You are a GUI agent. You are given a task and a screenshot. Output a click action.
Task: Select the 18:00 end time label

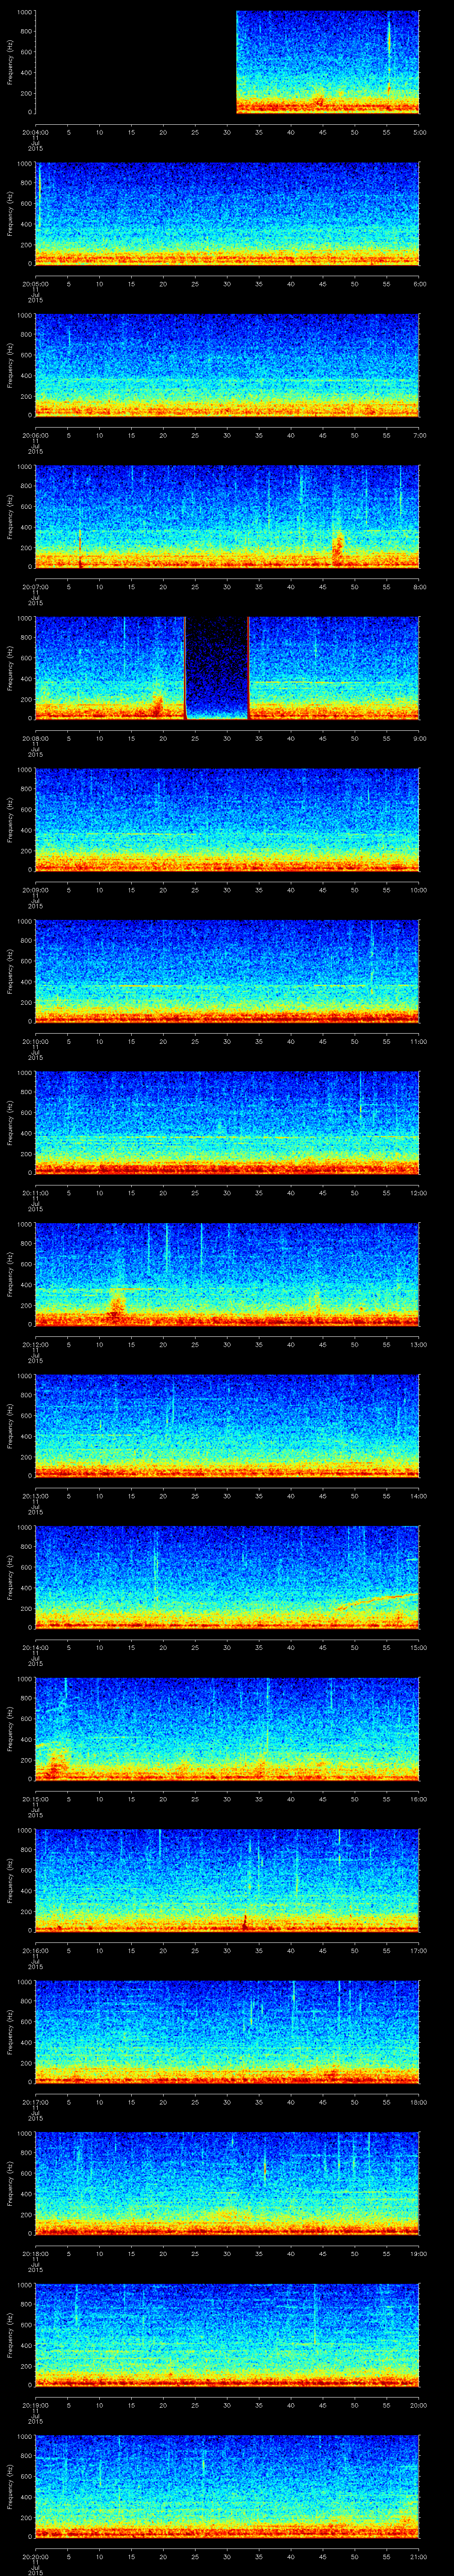click(418, 2101)
